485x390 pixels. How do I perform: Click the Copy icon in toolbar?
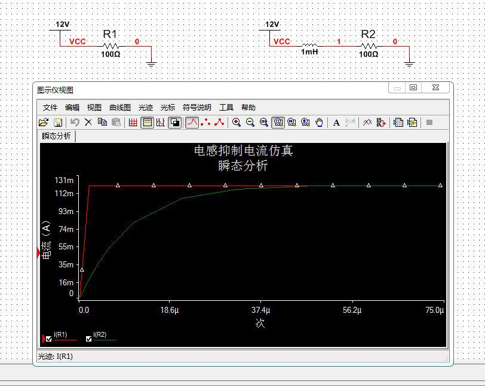tap(102, 122)
